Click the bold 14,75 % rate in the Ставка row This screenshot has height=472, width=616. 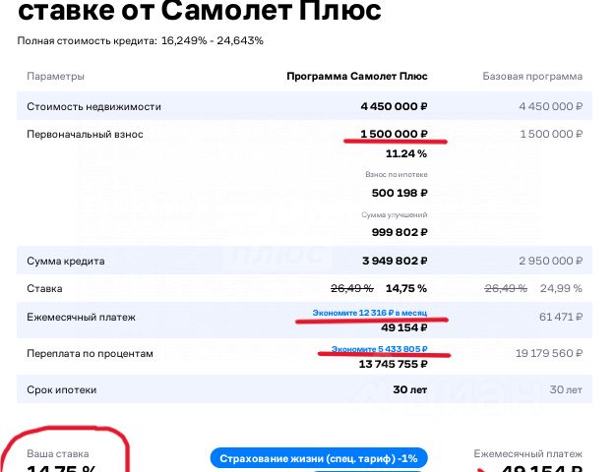[406, 289]
